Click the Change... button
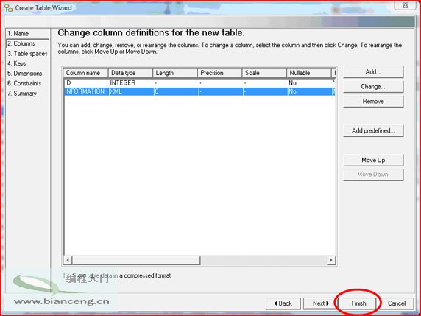This screenshot has height=316, width=421. coord(373,86)
